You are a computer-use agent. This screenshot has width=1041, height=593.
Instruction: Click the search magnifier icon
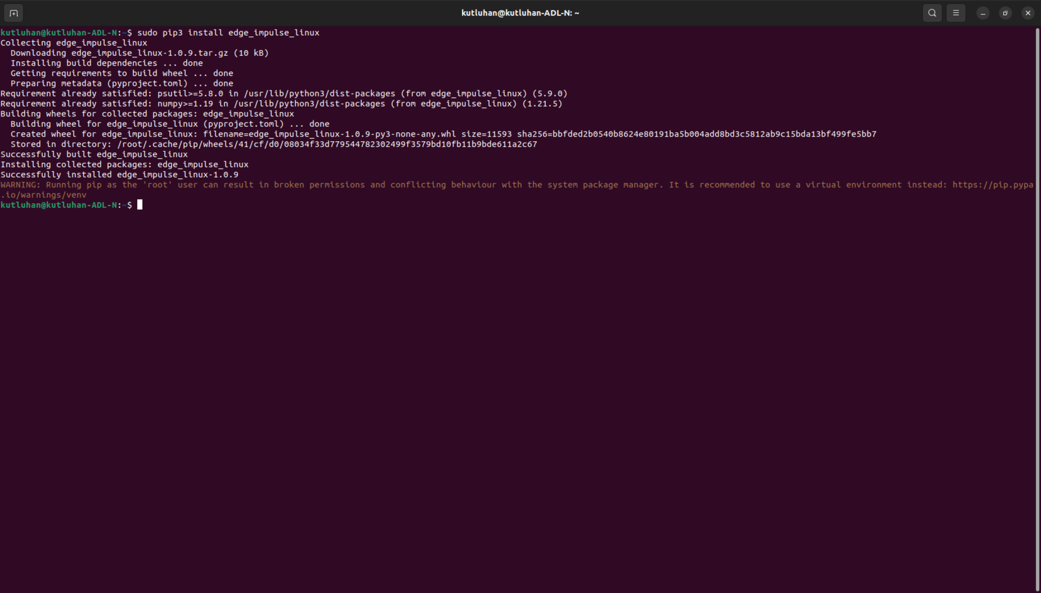[x=932, y=13]
